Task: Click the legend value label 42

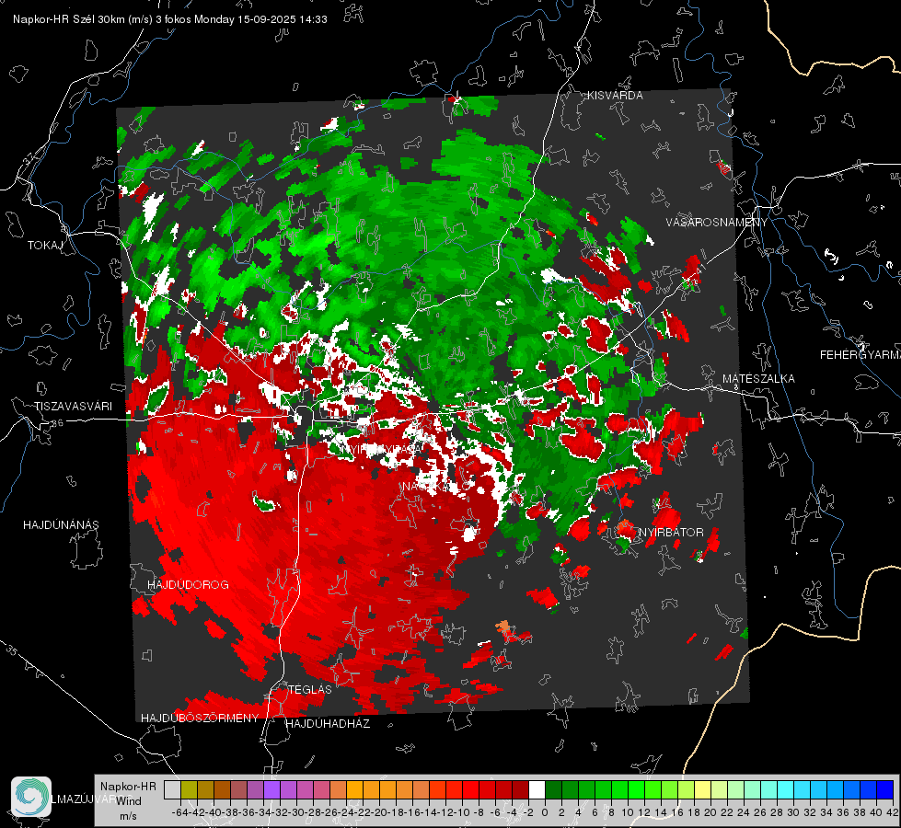Action: pyautogui.click(x=892, y=813)
